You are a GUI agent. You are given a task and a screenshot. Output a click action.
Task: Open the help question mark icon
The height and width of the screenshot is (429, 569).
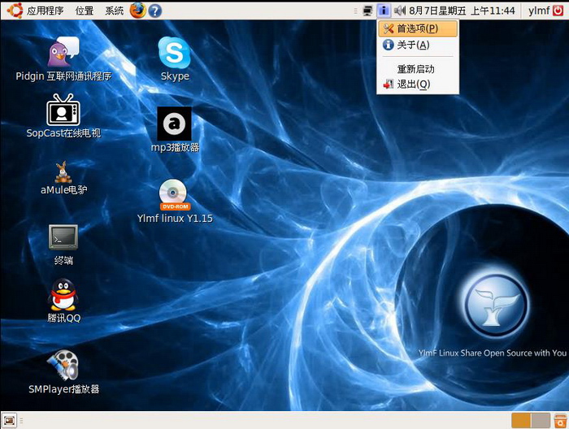click(x=155, y=11)
